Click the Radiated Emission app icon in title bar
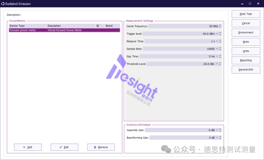Image resolution: width=264 pixels, height=160 pixels. pos(3,4)
